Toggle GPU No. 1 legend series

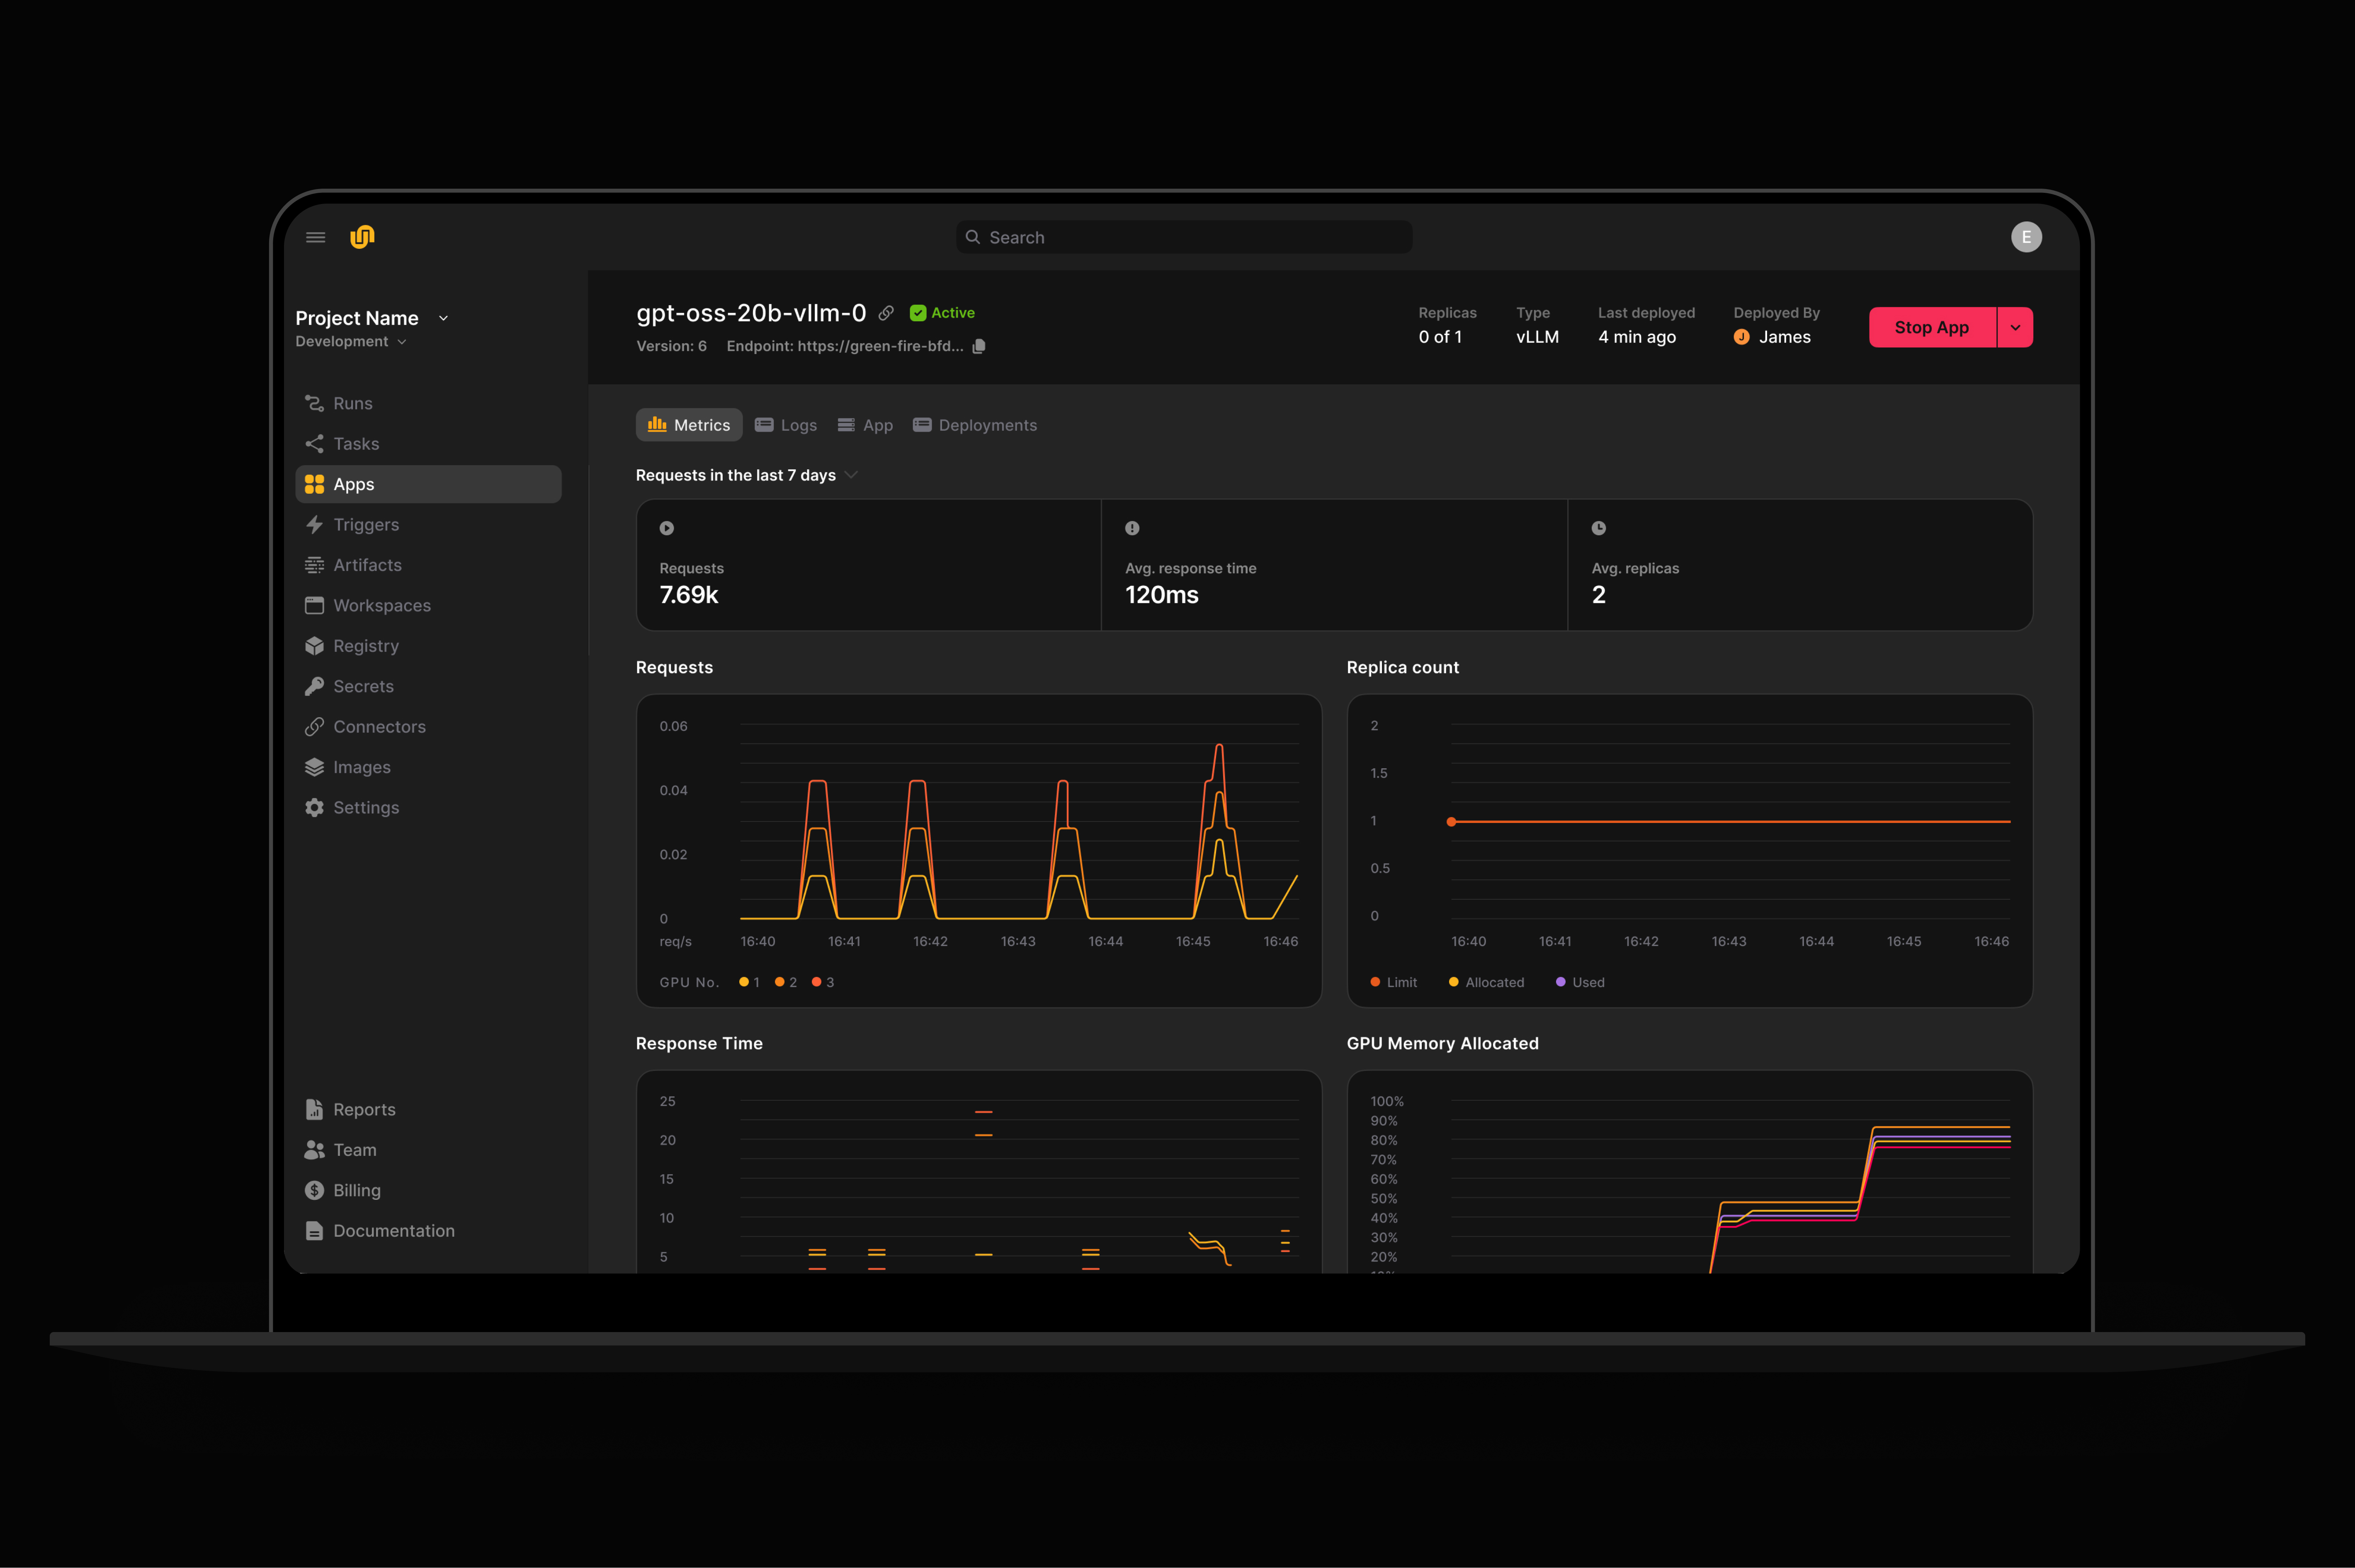click(x=749, y=982)
